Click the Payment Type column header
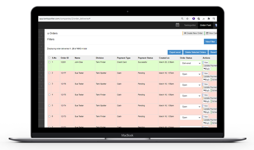Screen dimensions: 254x150 point(124,58)
